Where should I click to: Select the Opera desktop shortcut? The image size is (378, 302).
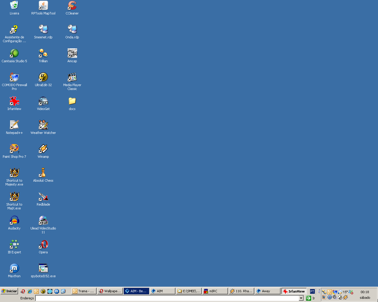[43, 247]
